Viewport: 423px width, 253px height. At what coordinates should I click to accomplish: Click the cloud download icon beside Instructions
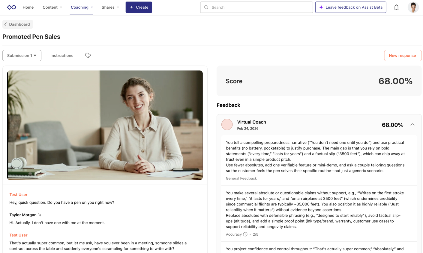coord(88,55)
